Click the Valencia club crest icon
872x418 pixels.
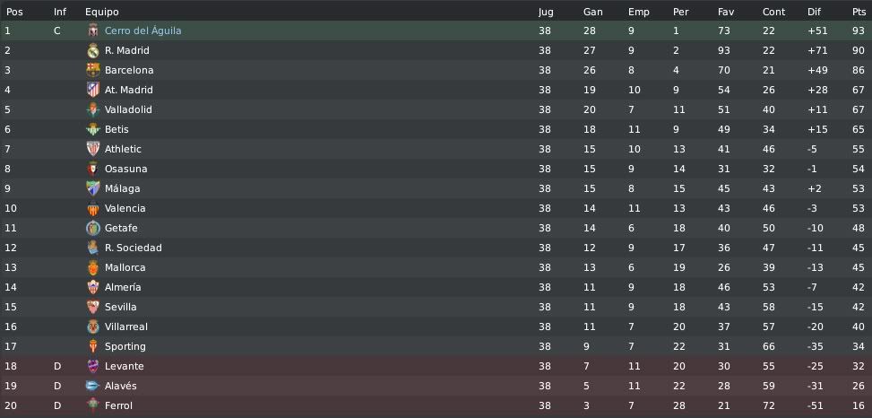tap(93, 209)
